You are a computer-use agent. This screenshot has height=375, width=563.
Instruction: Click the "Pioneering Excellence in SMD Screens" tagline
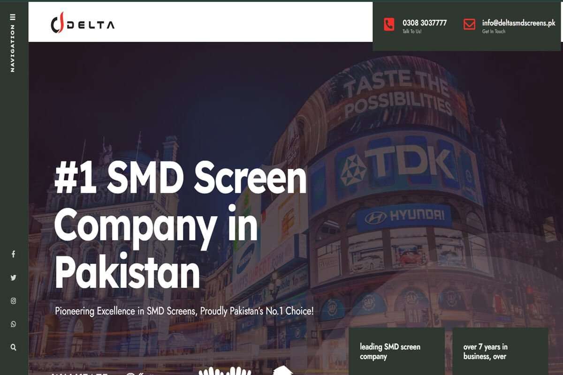[184, 311]
